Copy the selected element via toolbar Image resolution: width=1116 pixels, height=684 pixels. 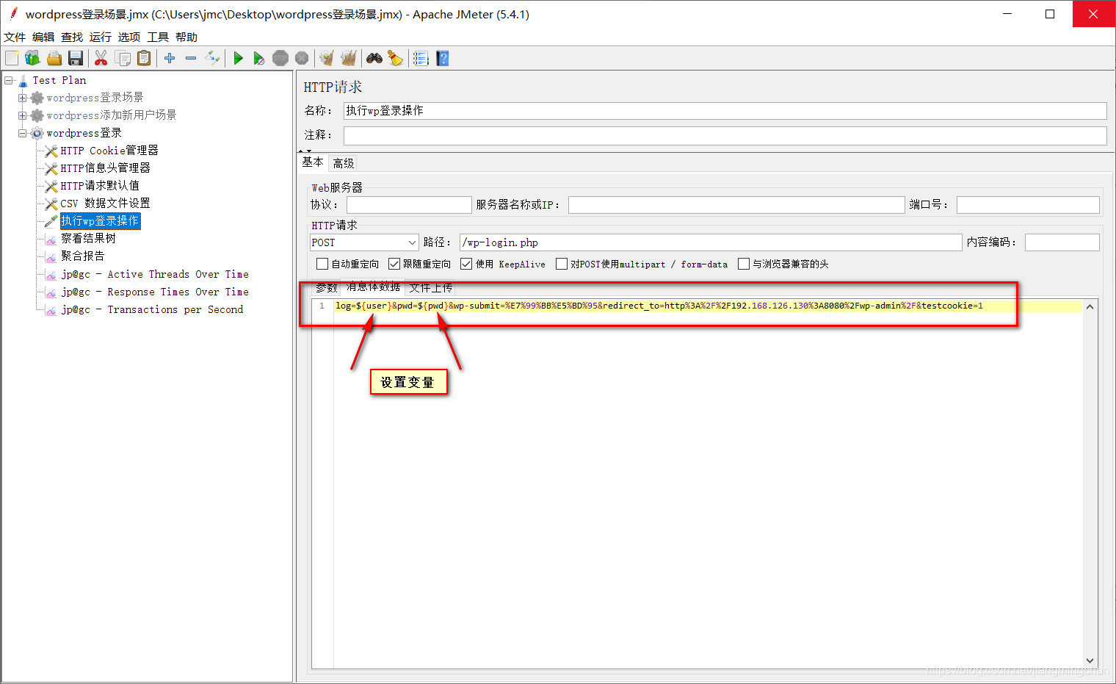[x=123, y=58]
